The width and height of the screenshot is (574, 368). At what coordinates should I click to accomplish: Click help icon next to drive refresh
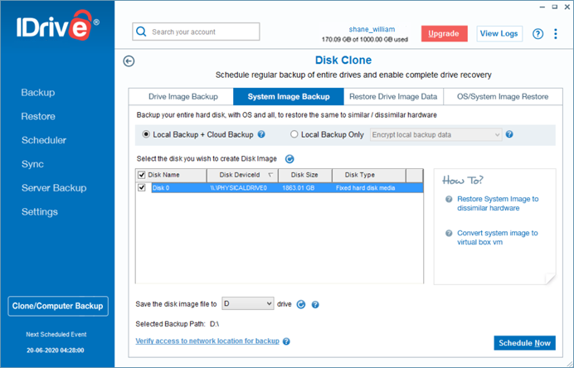pyautogui.click(x=315, y=304)
